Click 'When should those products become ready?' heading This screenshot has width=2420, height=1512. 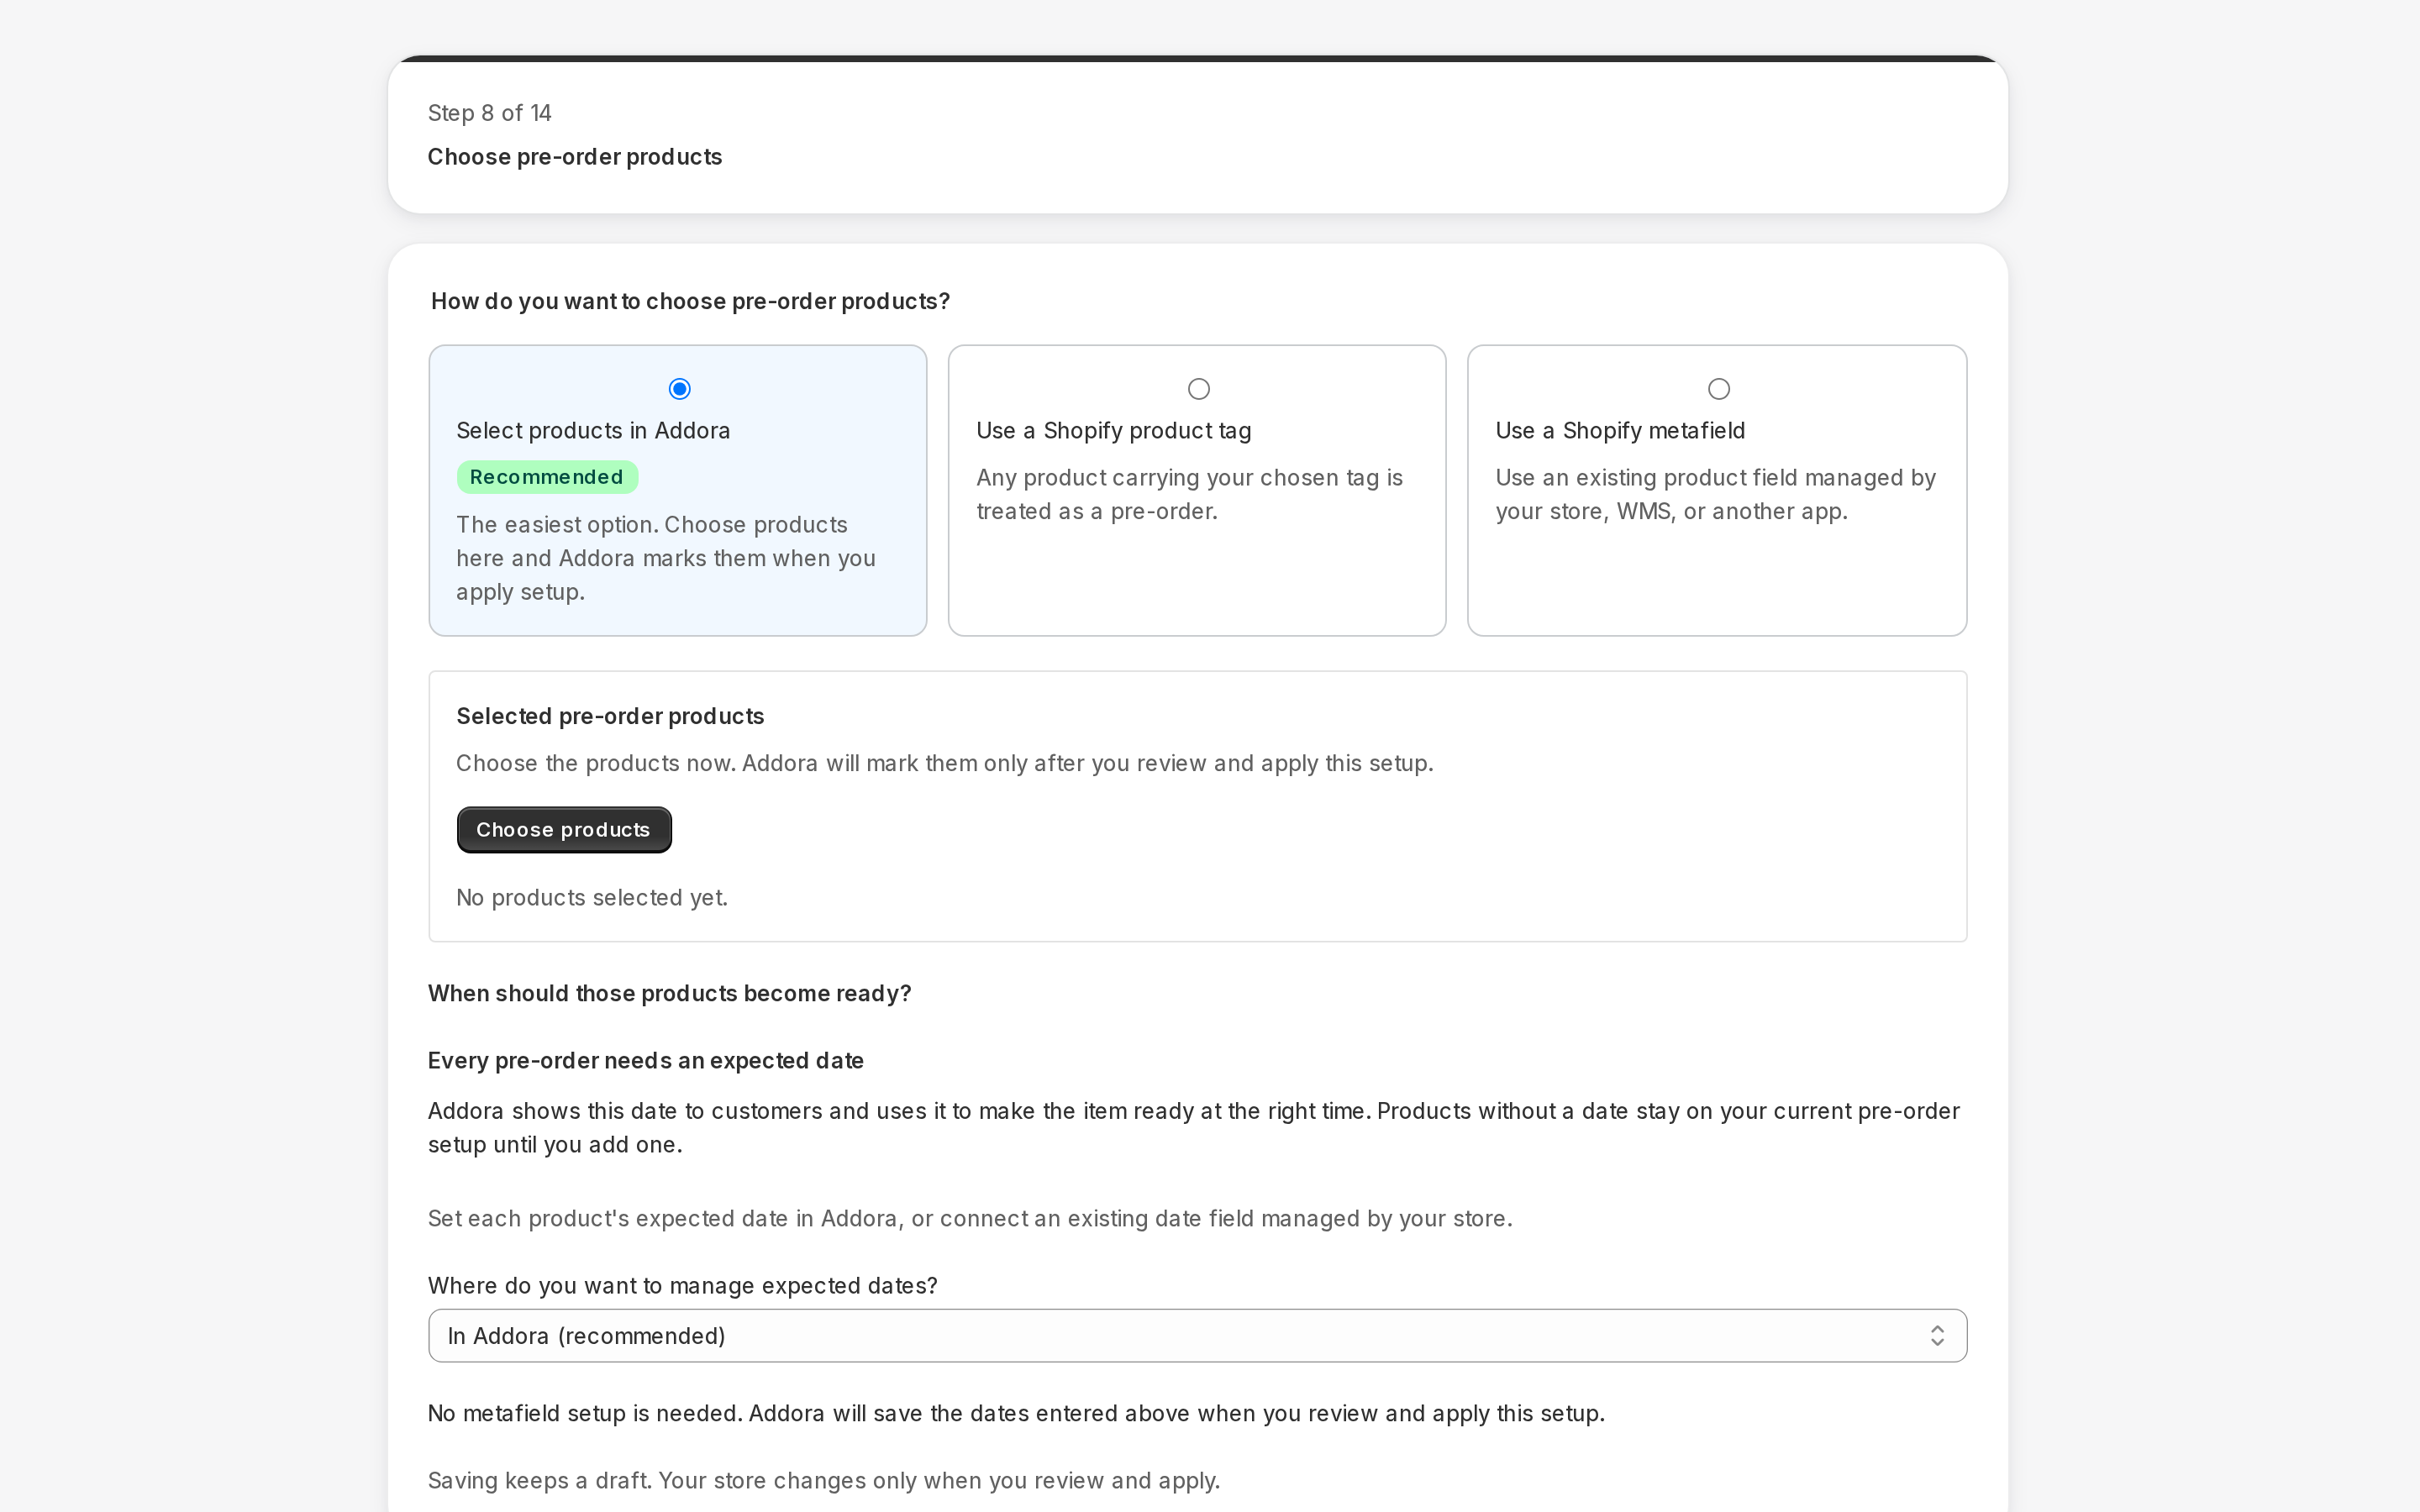click(669, 993)
